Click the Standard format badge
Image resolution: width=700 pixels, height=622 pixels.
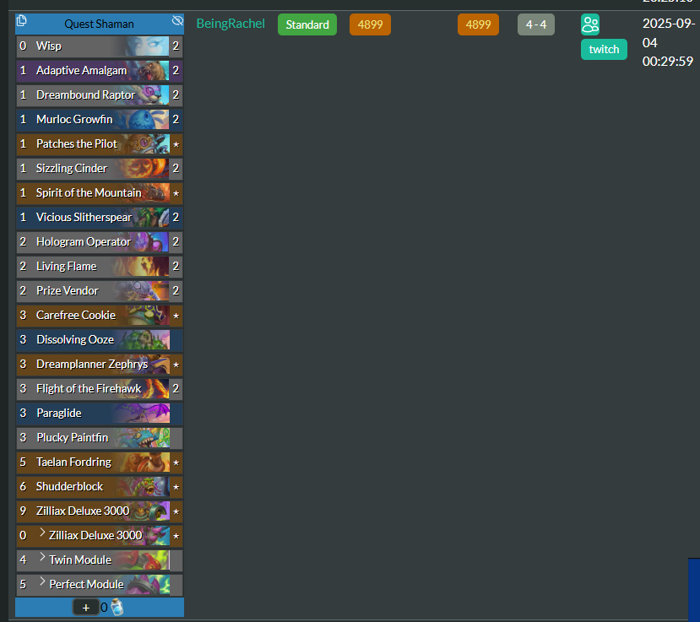click(x=307, y=24)
